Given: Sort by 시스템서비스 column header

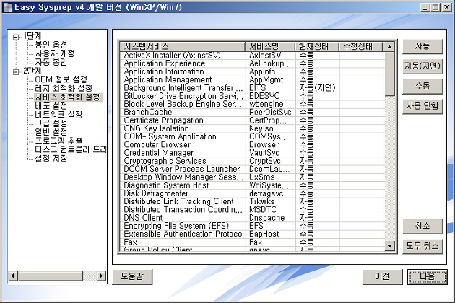Looking at the screenshot, I should pos(183,46).
